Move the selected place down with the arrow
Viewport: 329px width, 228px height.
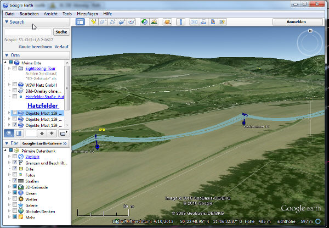pyautogui.click(x=52, y=133)
